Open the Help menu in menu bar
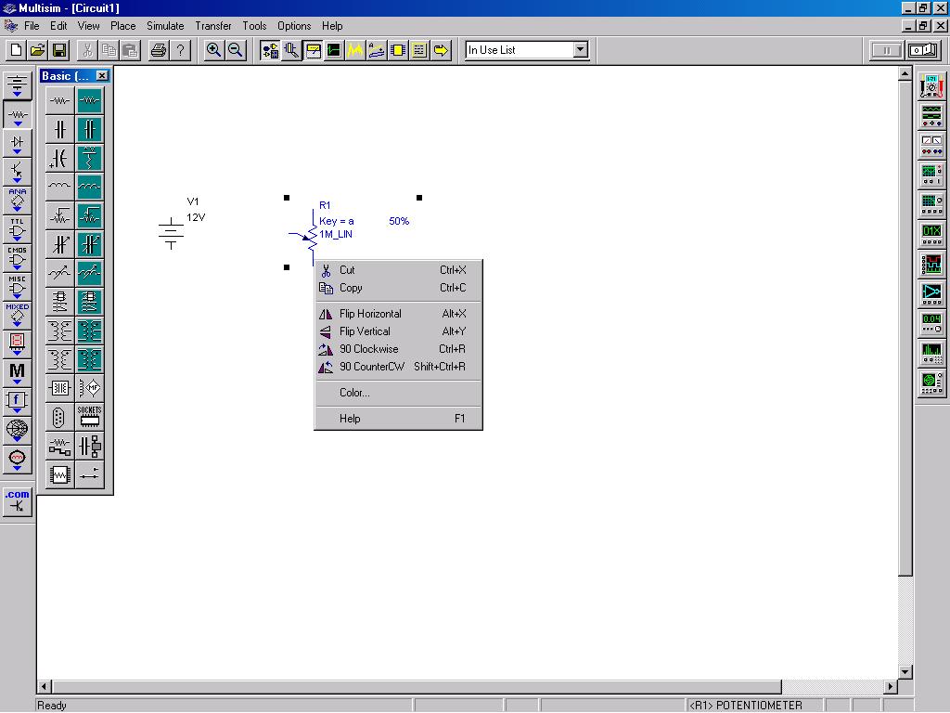The image size is (950, 713). (x=332, y=26)
